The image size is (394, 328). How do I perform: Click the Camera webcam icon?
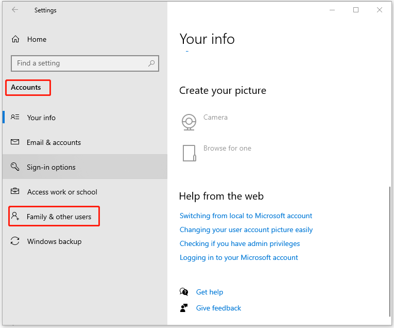(x=189, y=122)
